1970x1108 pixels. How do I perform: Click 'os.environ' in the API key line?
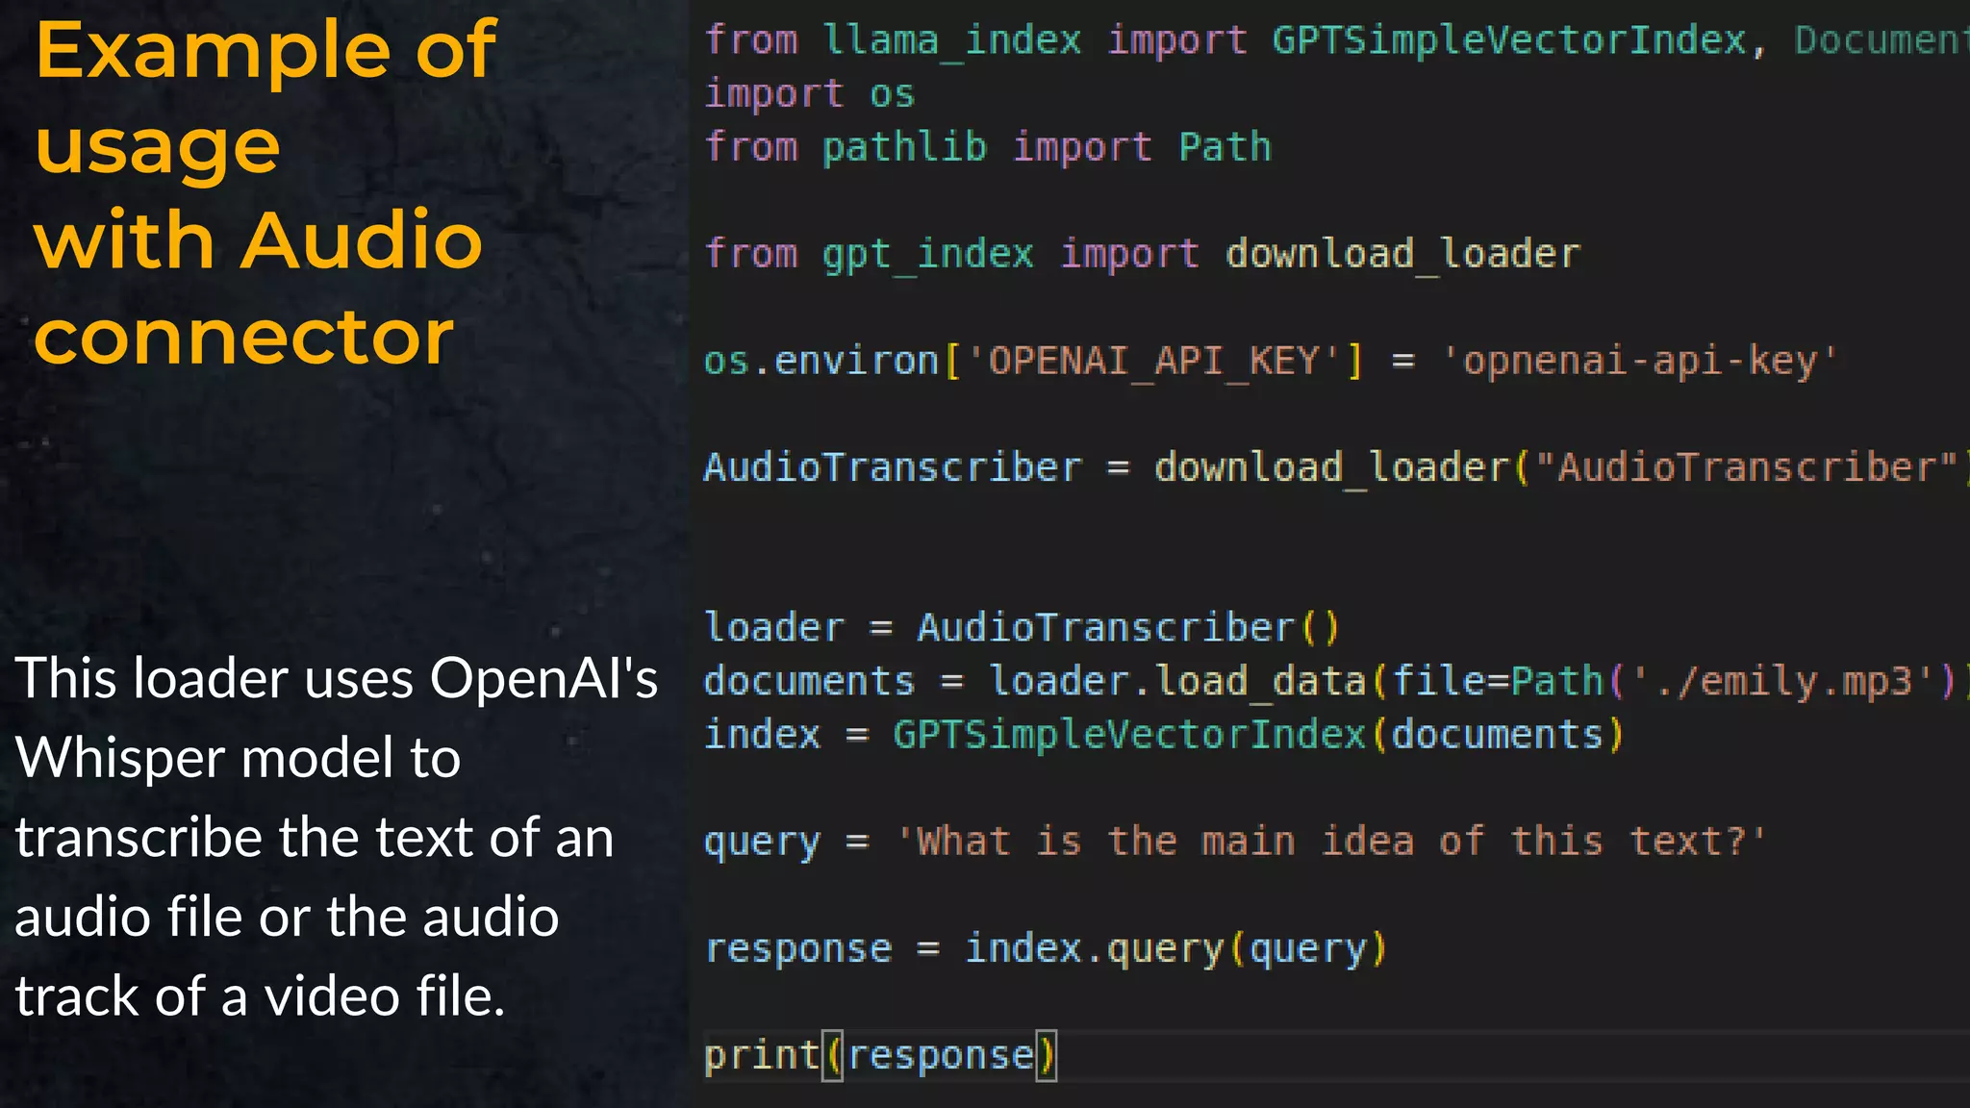[x=821, y=361]
